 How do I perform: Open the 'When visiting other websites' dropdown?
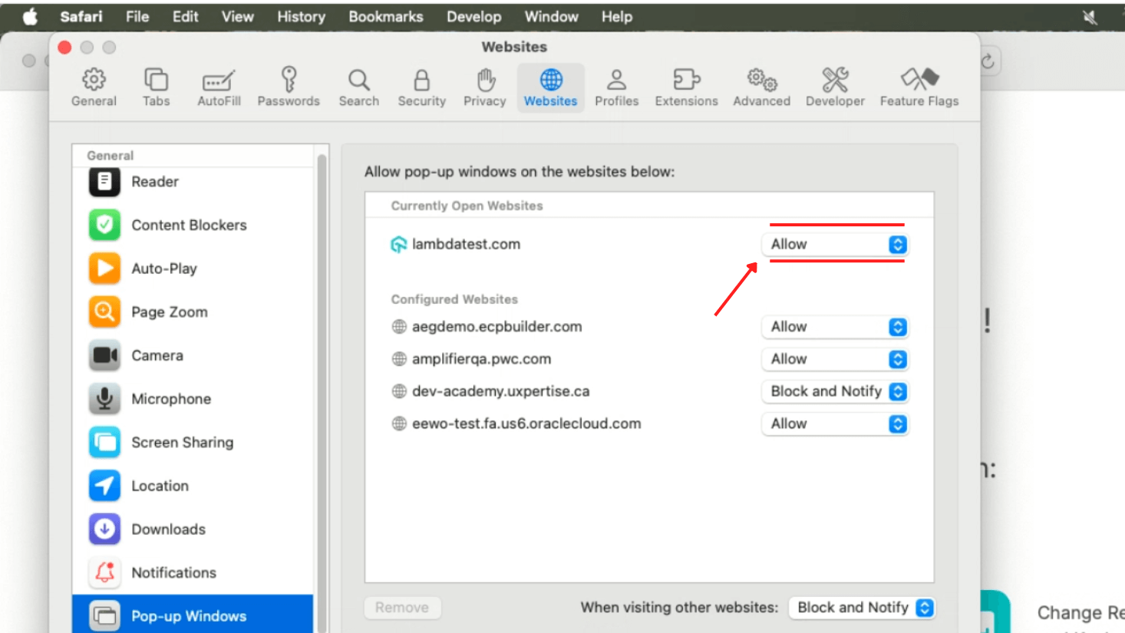coord(862,608)
